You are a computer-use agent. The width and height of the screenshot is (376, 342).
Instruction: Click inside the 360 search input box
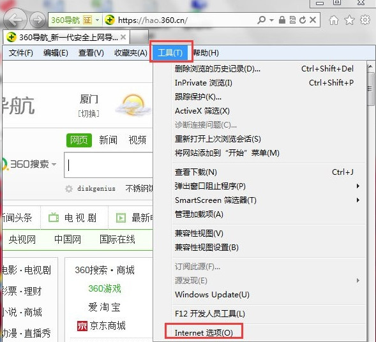click(109, 165)
